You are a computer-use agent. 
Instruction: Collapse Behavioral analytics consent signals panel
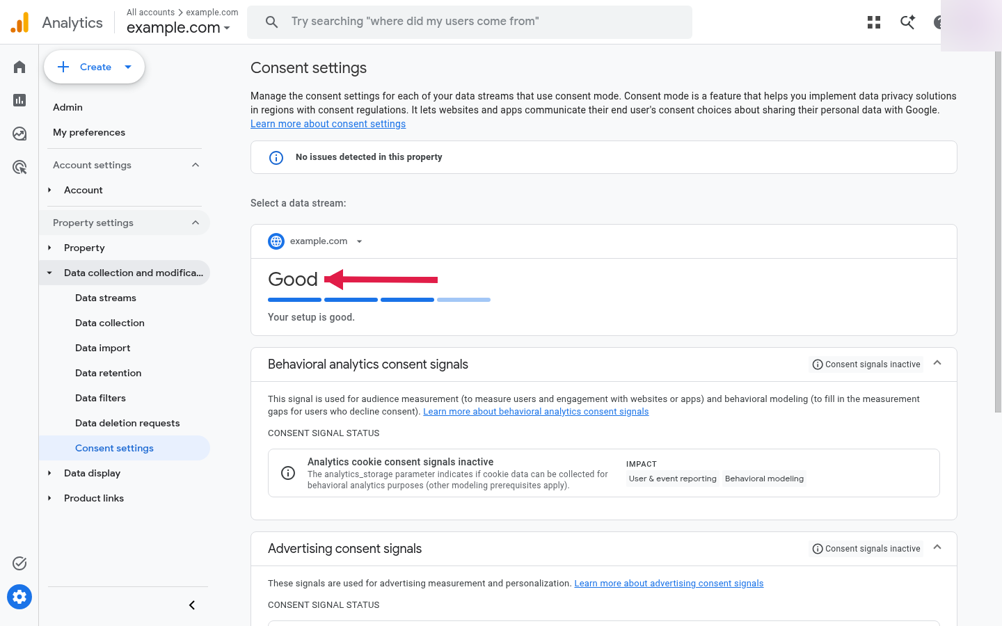937,363
